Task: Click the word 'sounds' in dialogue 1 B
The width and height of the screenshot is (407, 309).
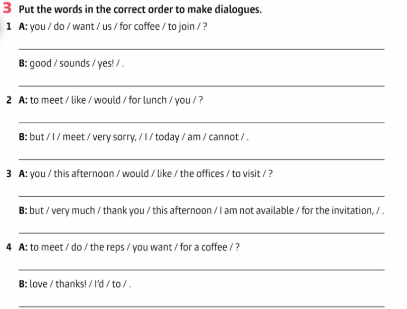Action: coord(75,63)
